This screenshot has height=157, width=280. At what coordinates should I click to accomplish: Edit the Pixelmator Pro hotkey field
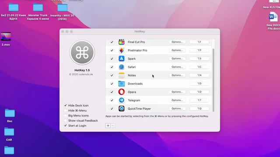(199, 51)
